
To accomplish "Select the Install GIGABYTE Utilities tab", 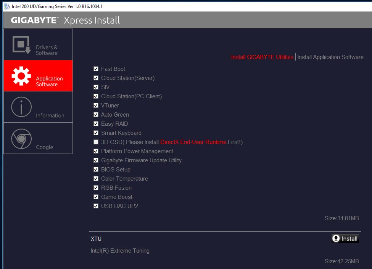I will [x=262, y=57].
